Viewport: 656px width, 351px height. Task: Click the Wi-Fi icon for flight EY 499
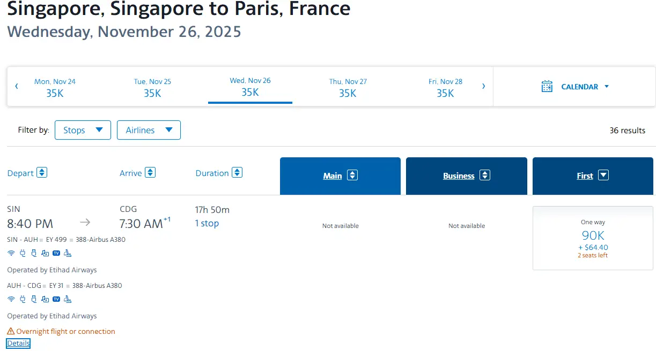point(11,253)
